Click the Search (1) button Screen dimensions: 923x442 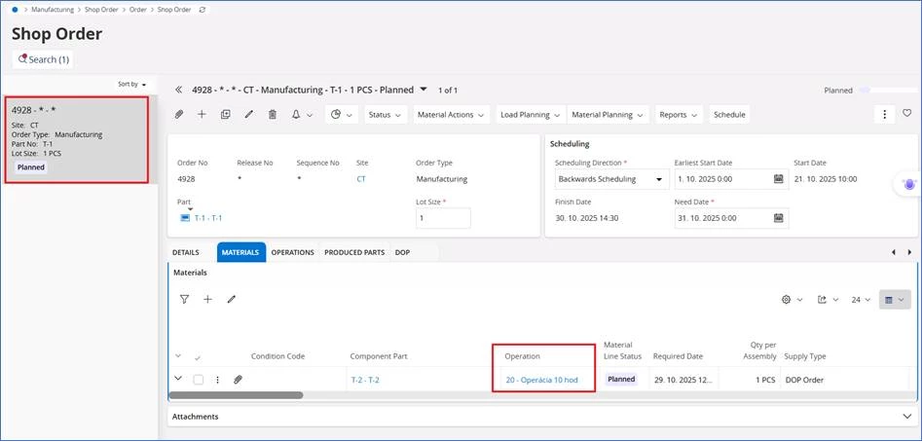point(43,59)
